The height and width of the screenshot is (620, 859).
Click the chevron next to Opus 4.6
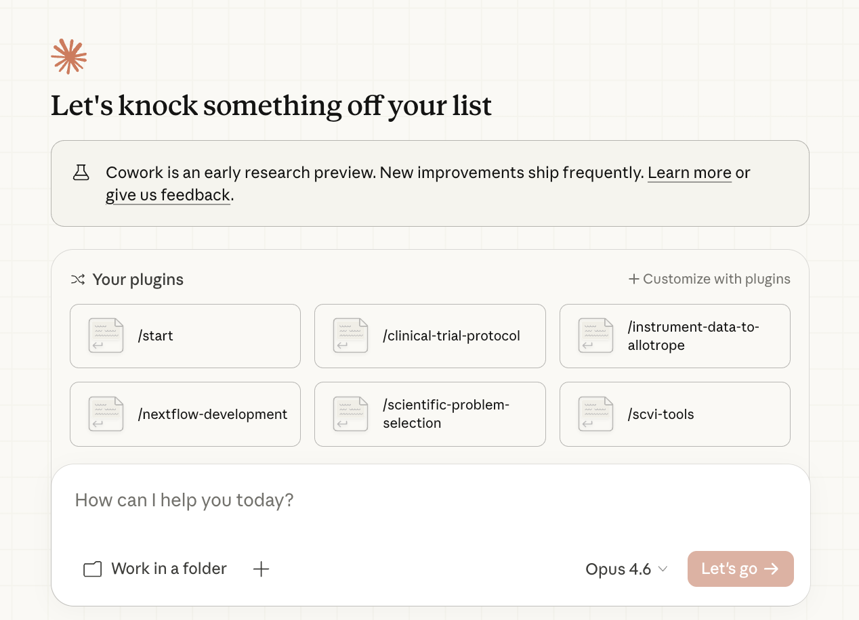662,569
